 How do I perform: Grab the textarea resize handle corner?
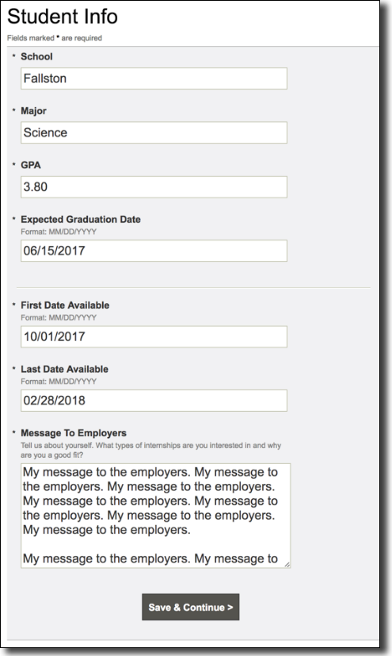point(287,564)
